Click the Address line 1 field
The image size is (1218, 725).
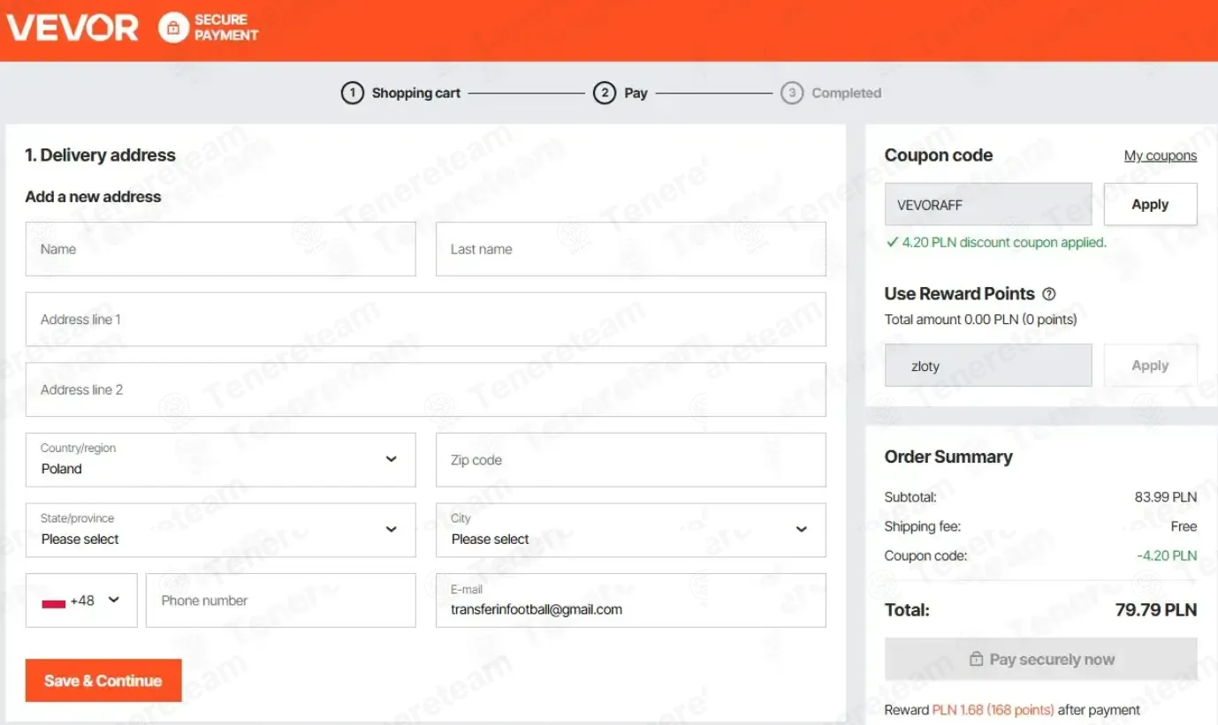tap(426, 319)
